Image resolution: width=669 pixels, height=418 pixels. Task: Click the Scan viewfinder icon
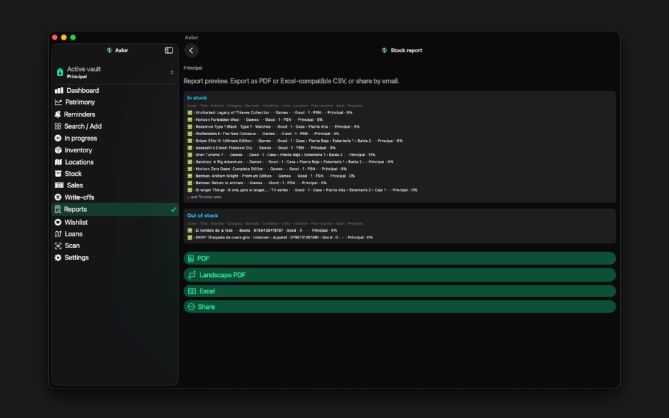tap(58, 246)
